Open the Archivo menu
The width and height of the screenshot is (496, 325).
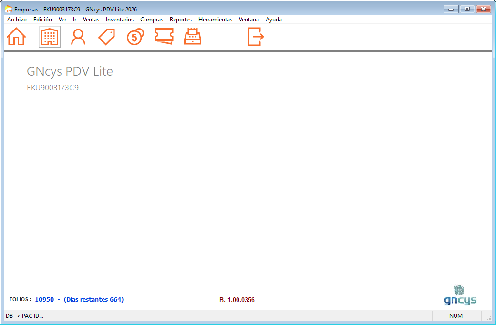coord(17,20)
